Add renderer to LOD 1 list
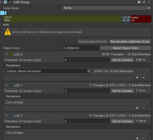153x140 pixels. [137, 108]
